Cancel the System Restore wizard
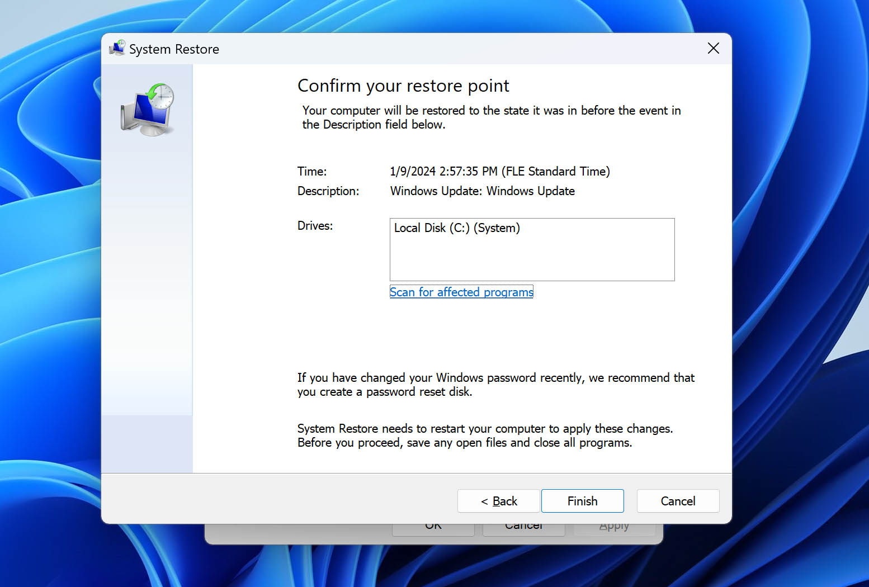Viewport: 869px width, 587px height. point(678,501)
